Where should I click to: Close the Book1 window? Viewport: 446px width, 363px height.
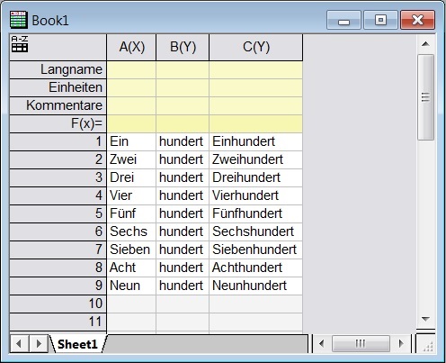(417, 20)
